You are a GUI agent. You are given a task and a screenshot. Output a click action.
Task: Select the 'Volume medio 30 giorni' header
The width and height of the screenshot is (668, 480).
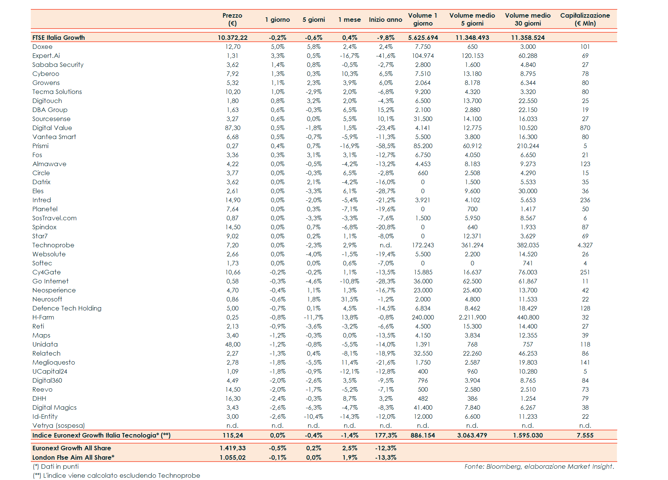tap(528, 19)
